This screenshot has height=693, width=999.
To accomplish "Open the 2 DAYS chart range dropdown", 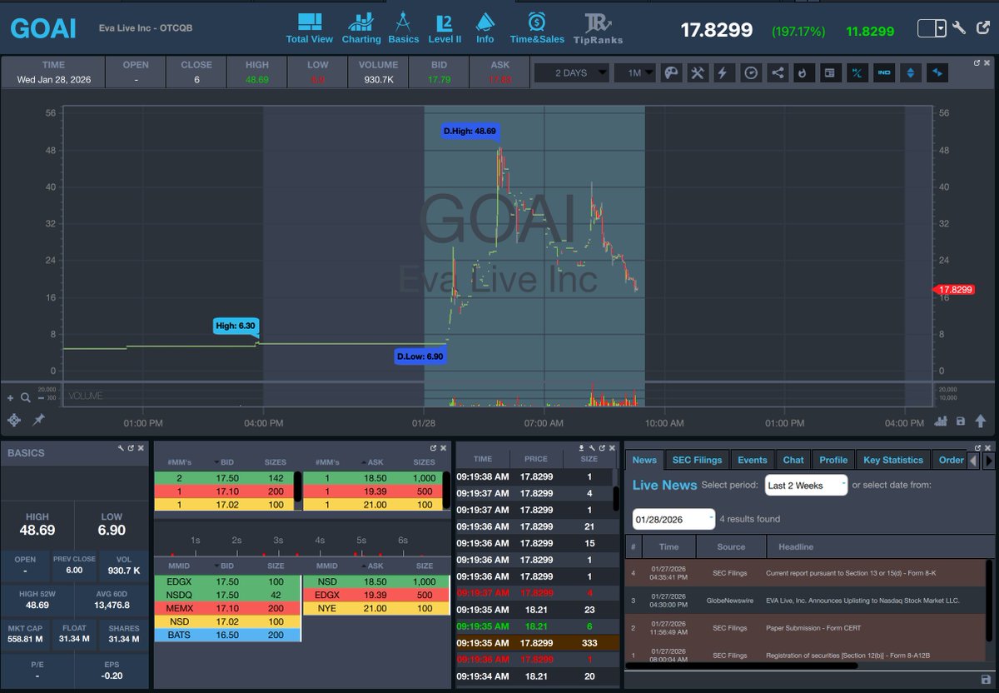I will (x=571, y=73).
